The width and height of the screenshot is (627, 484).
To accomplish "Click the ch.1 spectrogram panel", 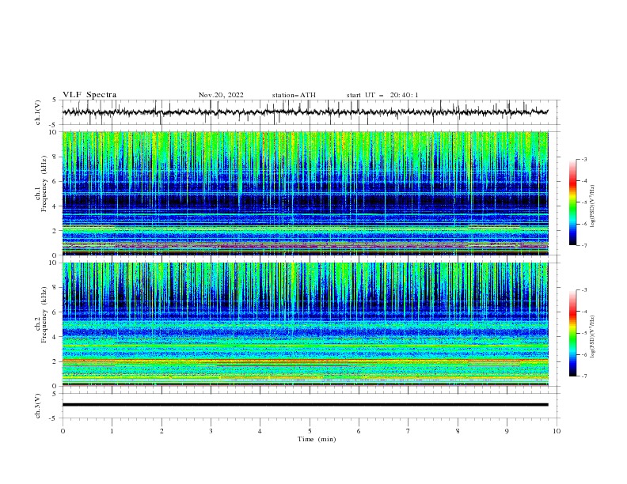I will coord(305,193).
